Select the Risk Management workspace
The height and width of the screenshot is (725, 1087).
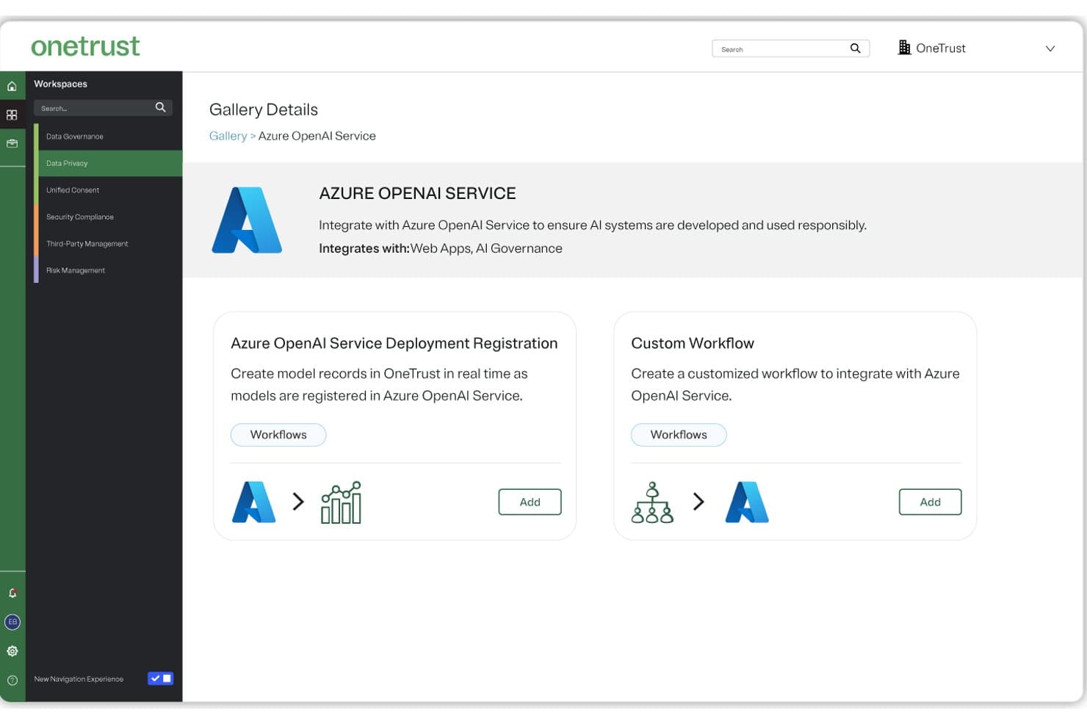pos(109,270)
